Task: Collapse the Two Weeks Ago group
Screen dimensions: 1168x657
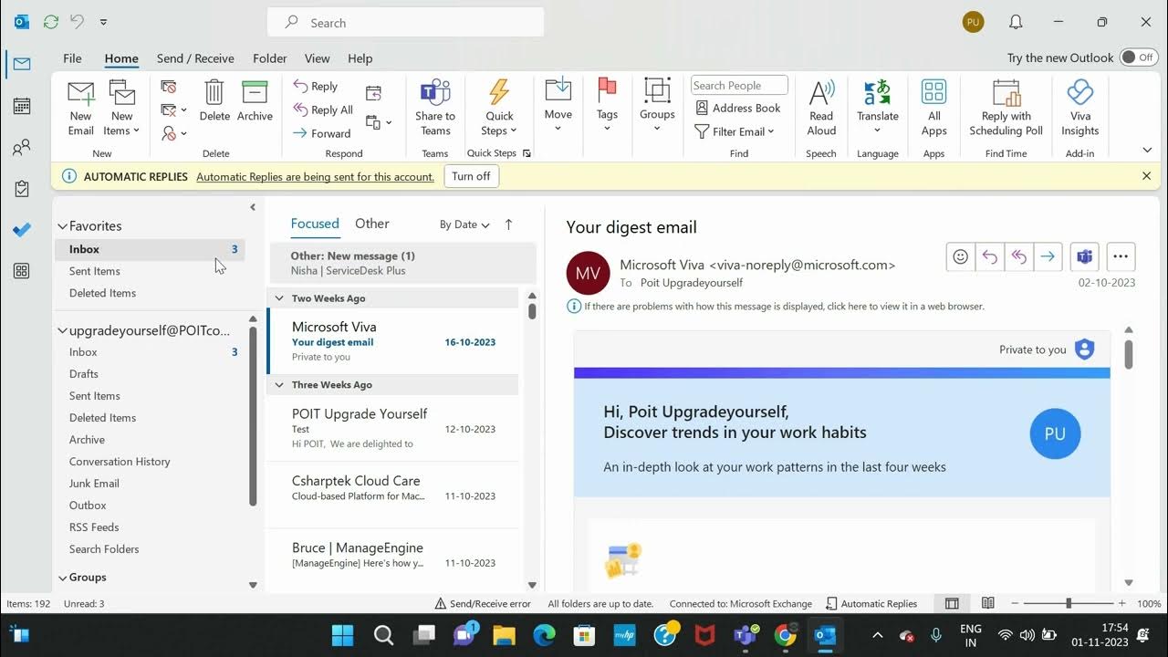Action: (279, 298)
